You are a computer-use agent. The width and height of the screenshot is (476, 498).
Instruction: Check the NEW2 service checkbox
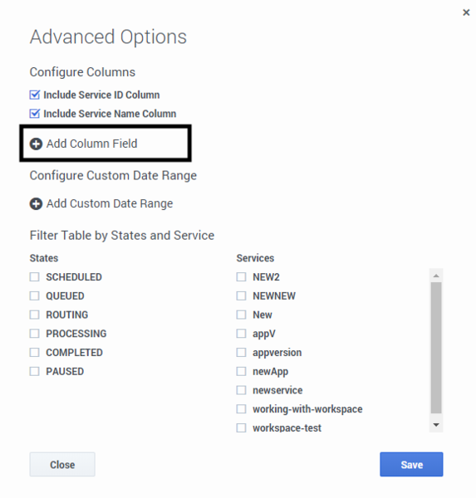pos(242,277)
